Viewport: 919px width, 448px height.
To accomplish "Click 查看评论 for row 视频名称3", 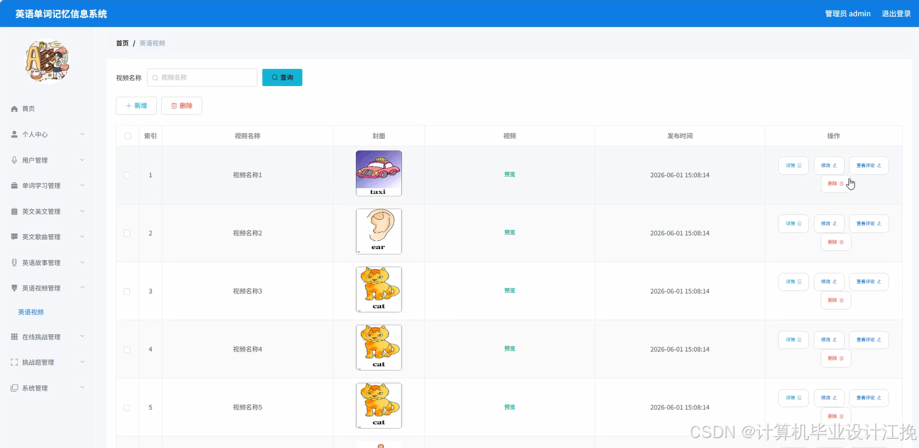I will point(869,282).
